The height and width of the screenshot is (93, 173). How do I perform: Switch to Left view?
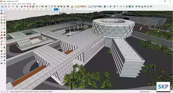pyautogui.click(x=151, y=7)
